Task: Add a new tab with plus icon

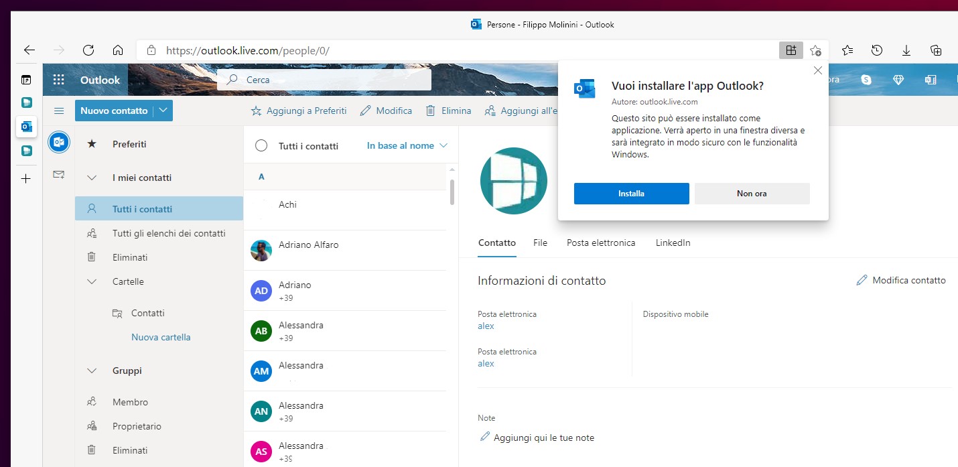Action: (26, 178)
